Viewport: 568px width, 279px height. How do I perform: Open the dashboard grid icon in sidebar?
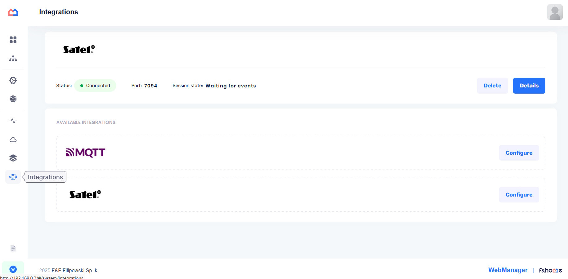(x=13, y=40)
